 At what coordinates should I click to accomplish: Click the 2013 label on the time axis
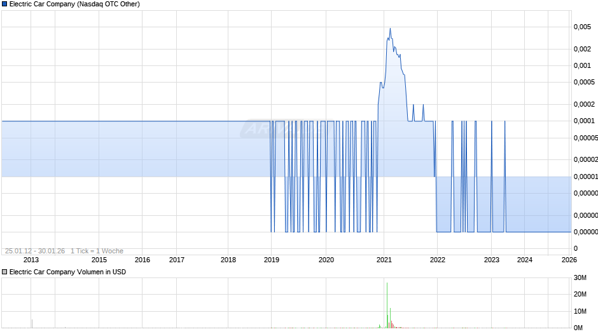tap(31, 260)
